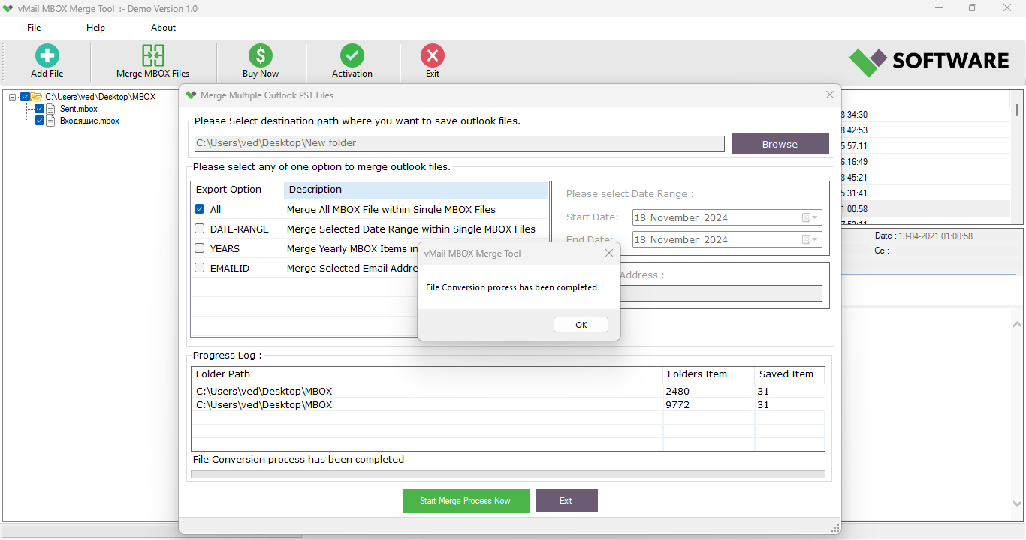Click the Add File toolbar icon
Screen dimensions: 1026x540
point(47,55)
